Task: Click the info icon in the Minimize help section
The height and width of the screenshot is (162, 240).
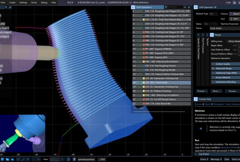Action: pyautogui.click(x=201, y=128)
